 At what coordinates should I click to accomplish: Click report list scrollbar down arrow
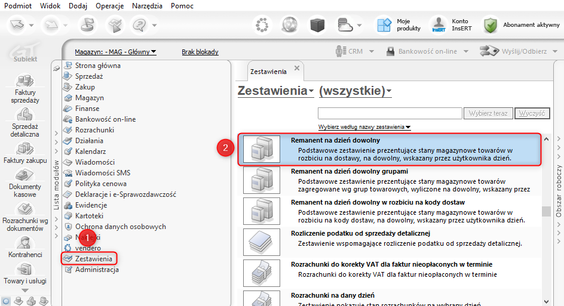click(x=546, y=301)
